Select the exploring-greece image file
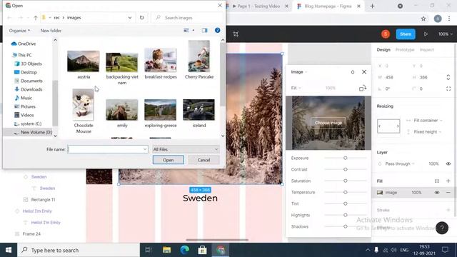The width and height of the screenshot is (457, 257). pos(160,109)
